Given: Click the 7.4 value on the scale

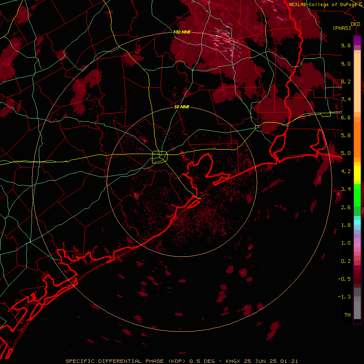Looking at the screenshot, I should pos(346,99).
